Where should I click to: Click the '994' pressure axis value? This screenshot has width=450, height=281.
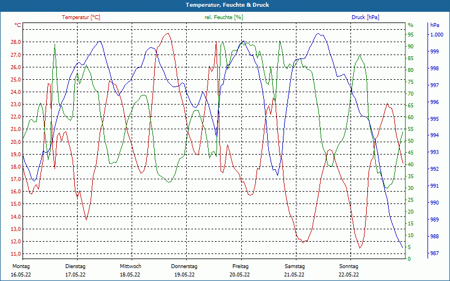[435, 135]
